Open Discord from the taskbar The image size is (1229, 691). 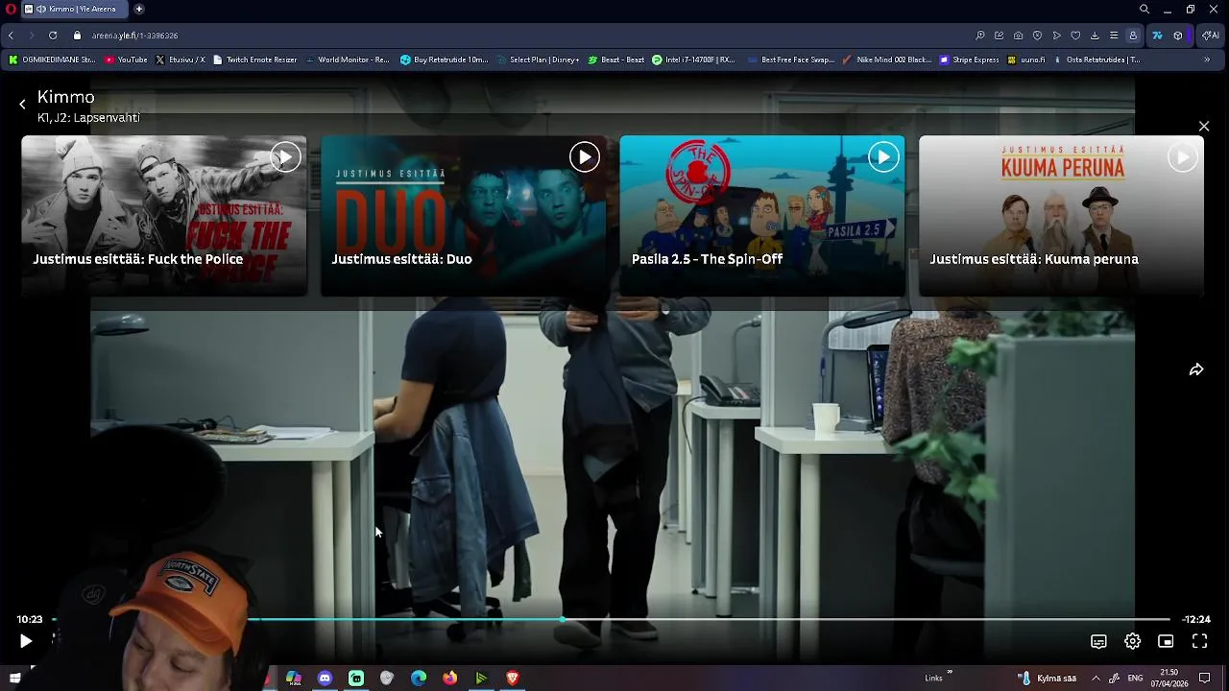pyautogui.click(x=325, y=678)
